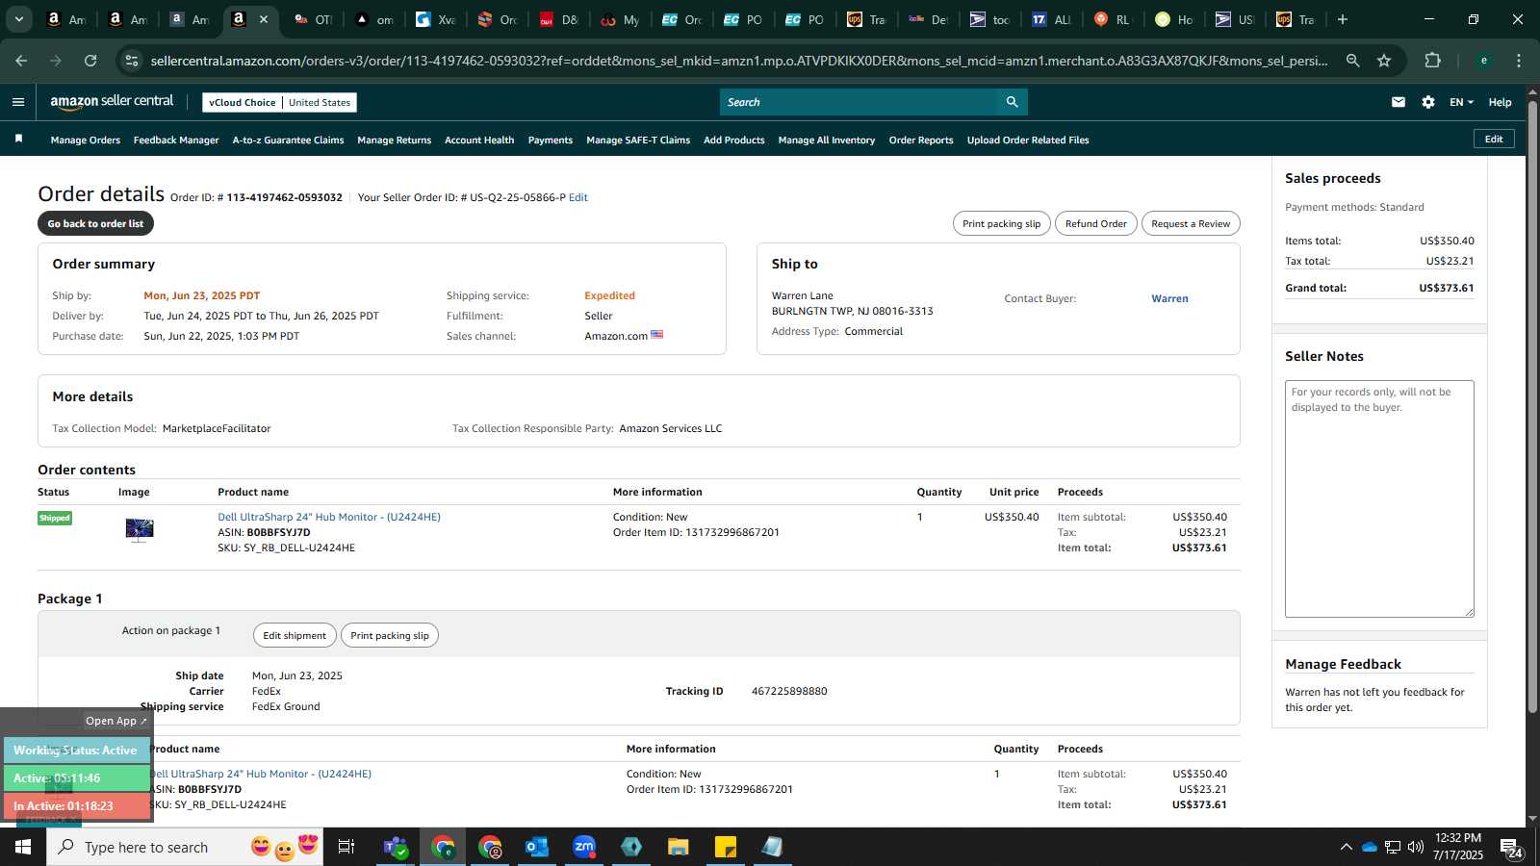Contact buyer Warren link
This screenshot has width=1540, height=866.
pyautogui.click(x=1169, y=298)
